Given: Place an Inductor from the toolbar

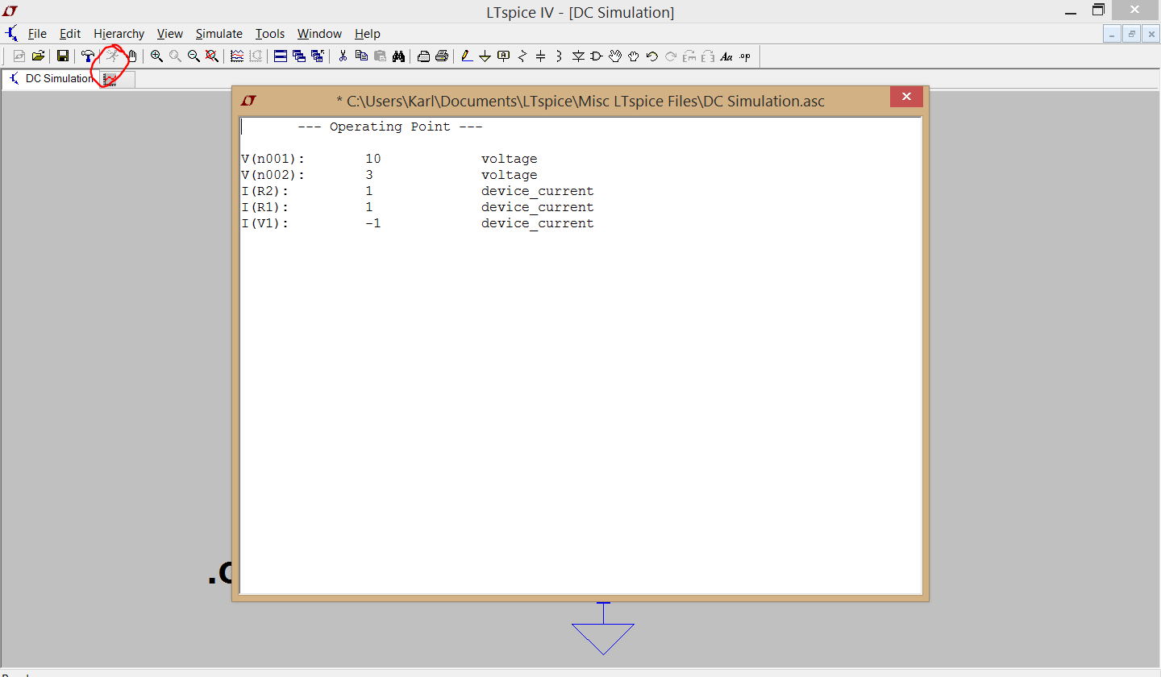Looking at the screenshot, I should point(560,56).
